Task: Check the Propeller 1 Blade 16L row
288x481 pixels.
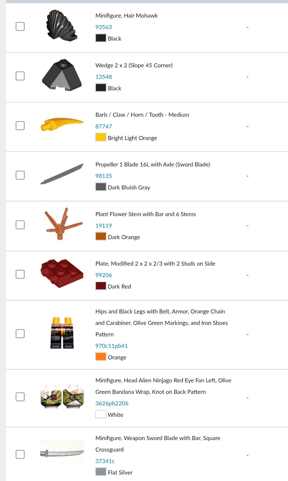Action: tap(20, 175)
